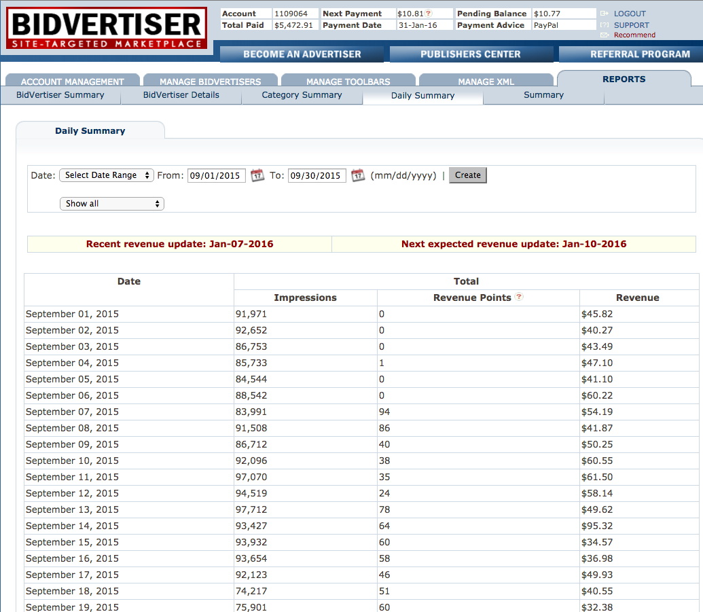Go to the Manage Toolbars tab
This screenshot has height=612, width=703.
(x=348, y=81)
